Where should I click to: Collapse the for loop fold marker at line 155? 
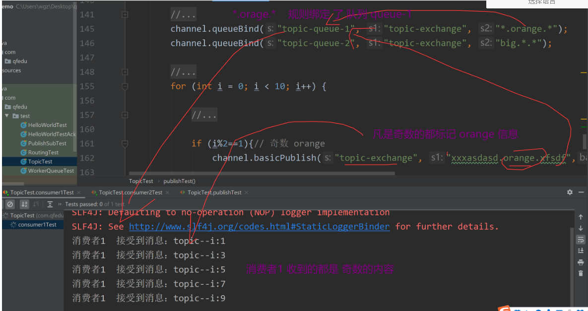[125, 86]
